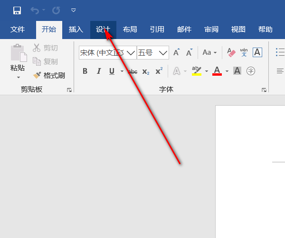Click the 复制 copy button
285x238 pixels.
coord(45,61)
